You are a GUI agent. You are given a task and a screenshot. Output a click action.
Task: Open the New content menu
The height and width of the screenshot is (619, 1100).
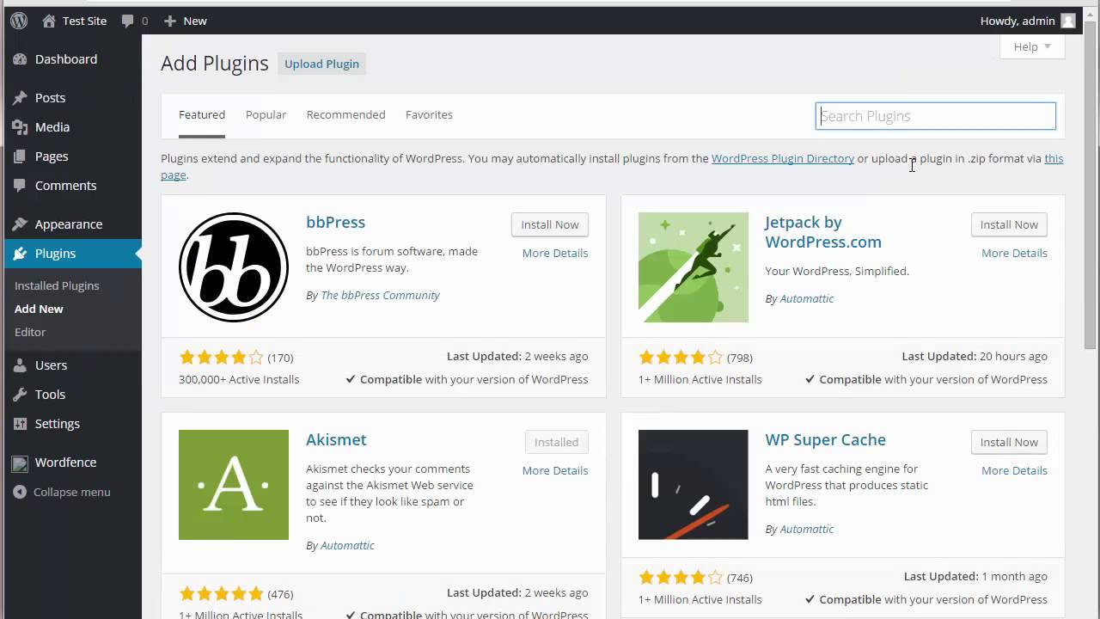point(185,21)
